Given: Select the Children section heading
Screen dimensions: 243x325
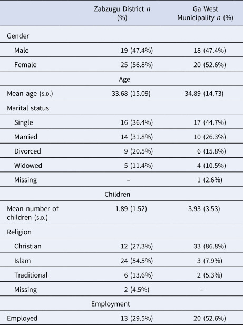Looking at the screenshot, I should (x=117, y=194).
